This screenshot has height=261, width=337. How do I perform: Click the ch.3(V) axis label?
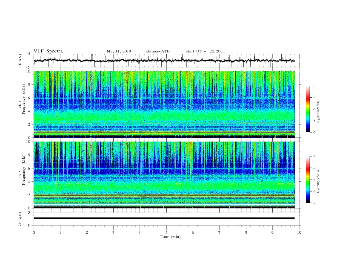[x=20, y=219]
